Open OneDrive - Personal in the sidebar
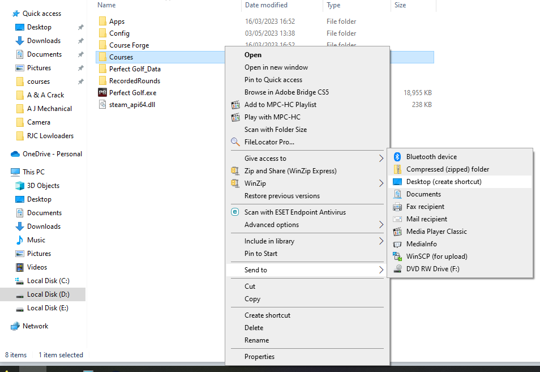This screenshot has height=372, width=540. pos(52,154)
